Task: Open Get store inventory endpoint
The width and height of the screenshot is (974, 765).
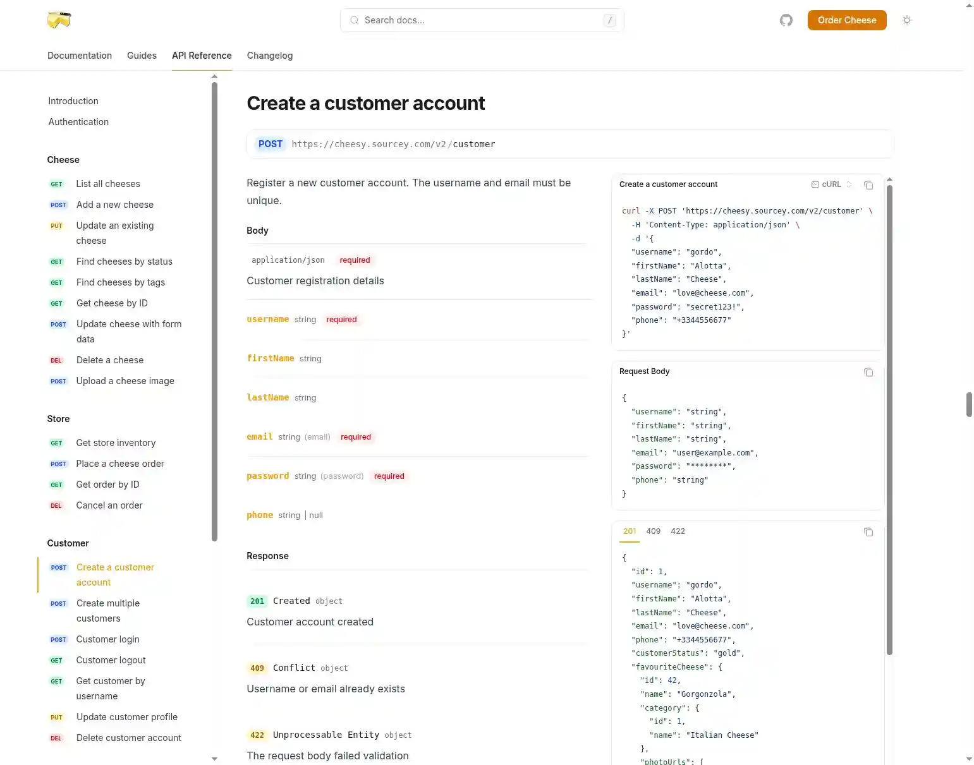Action: pos(116,443)
